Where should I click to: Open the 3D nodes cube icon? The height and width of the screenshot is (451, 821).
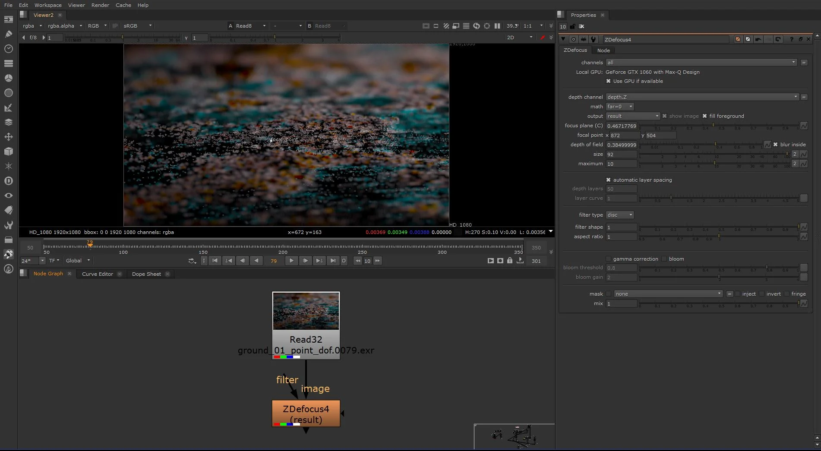point(8,151)
